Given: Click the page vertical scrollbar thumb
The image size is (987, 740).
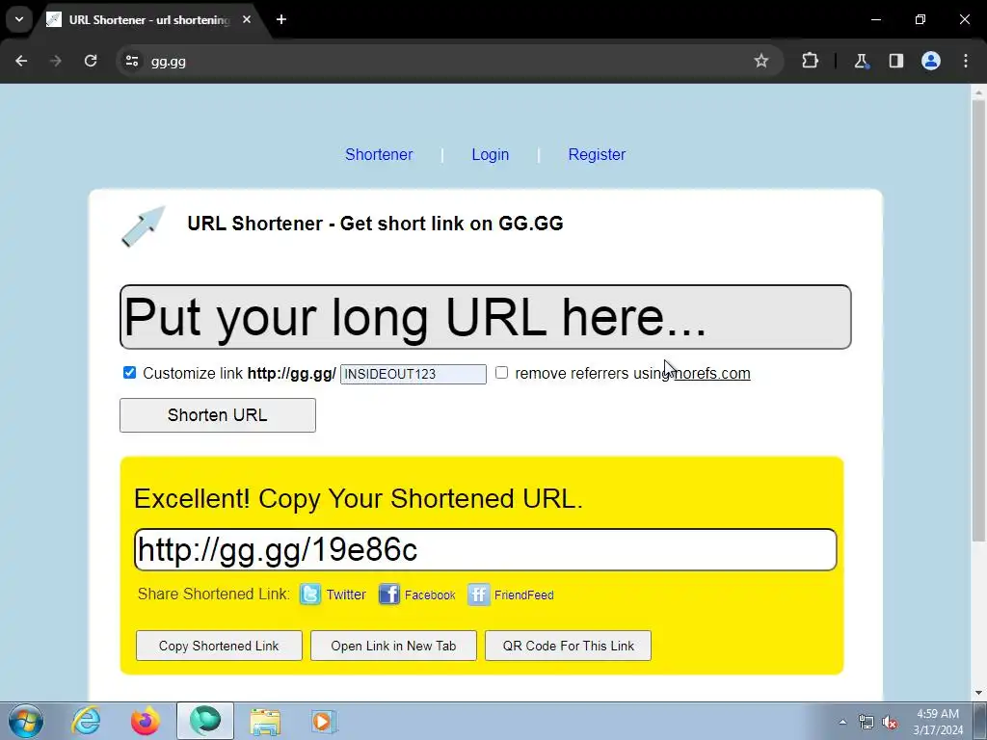Looking at the screenshot, I should [978, 321].
